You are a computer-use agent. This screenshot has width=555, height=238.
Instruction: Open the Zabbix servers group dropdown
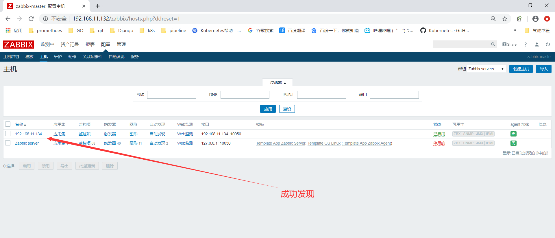486,69
